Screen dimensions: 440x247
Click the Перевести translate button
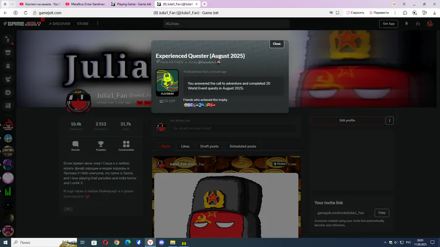pos(379,13)
